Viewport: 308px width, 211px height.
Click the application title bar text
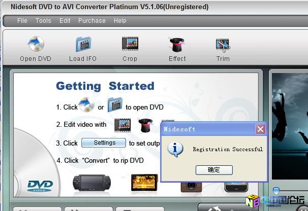point(110,7)
